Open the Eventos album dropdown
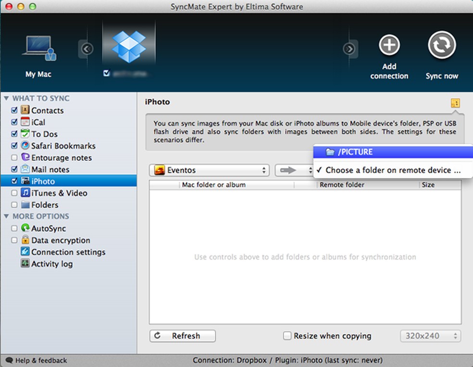 coord(209,170)
